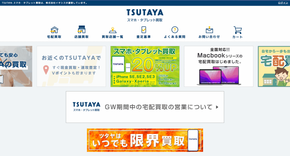This screenshot has width=290, height=156.
Task: Select the よくある質問 menu label
Action: click(x=174, y=37)
